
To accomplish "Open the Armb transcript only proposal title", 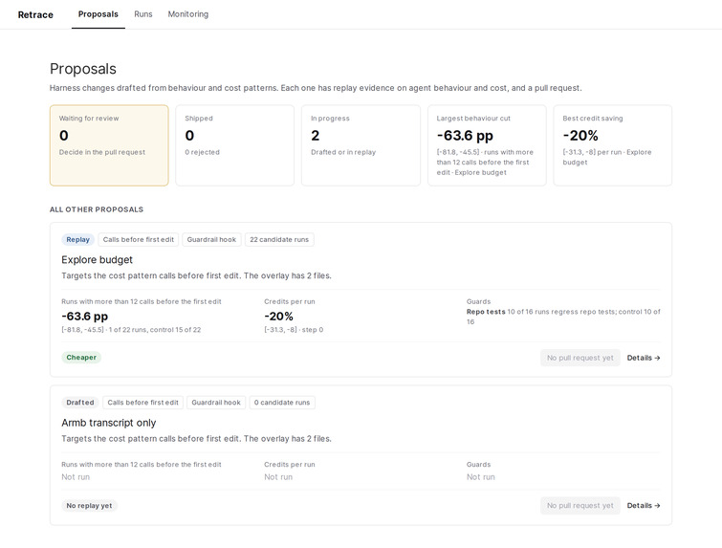I will pos(109,423).
